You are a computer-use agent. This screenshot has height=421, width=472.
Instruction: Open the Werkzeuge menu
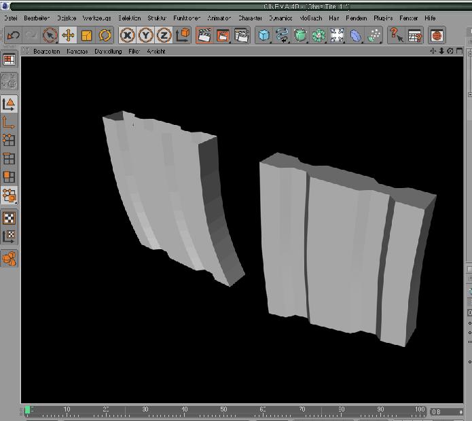tap(96, 18)
